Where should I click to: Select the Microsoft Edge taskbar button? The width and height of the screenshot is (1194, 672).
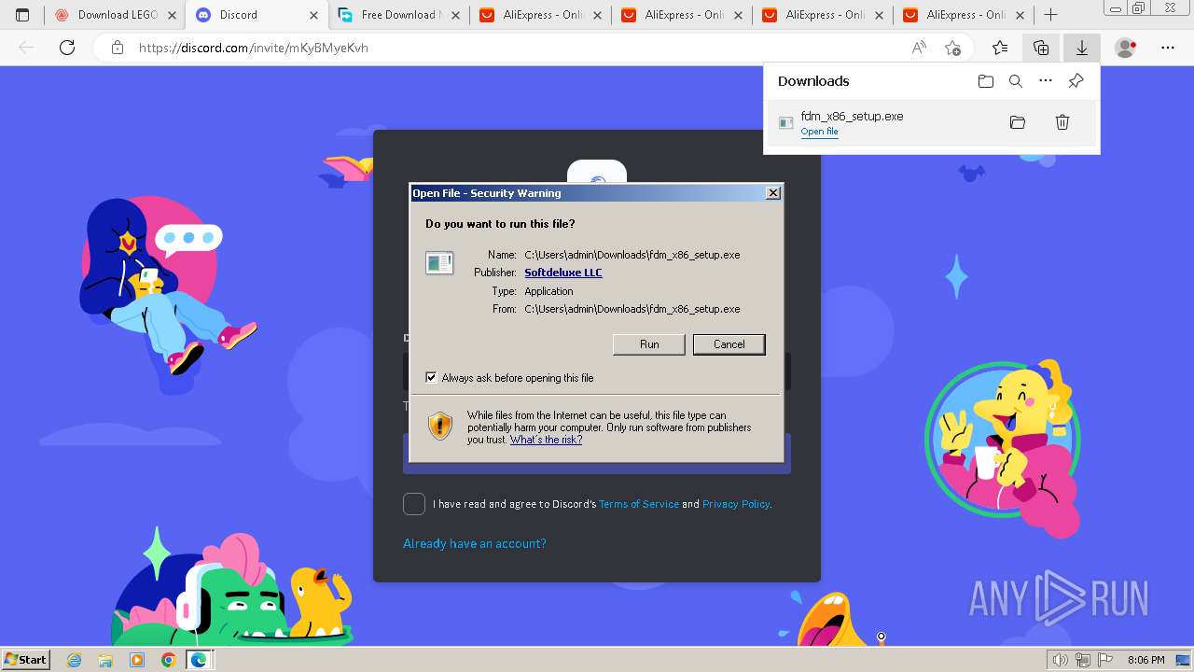[200, 660]
